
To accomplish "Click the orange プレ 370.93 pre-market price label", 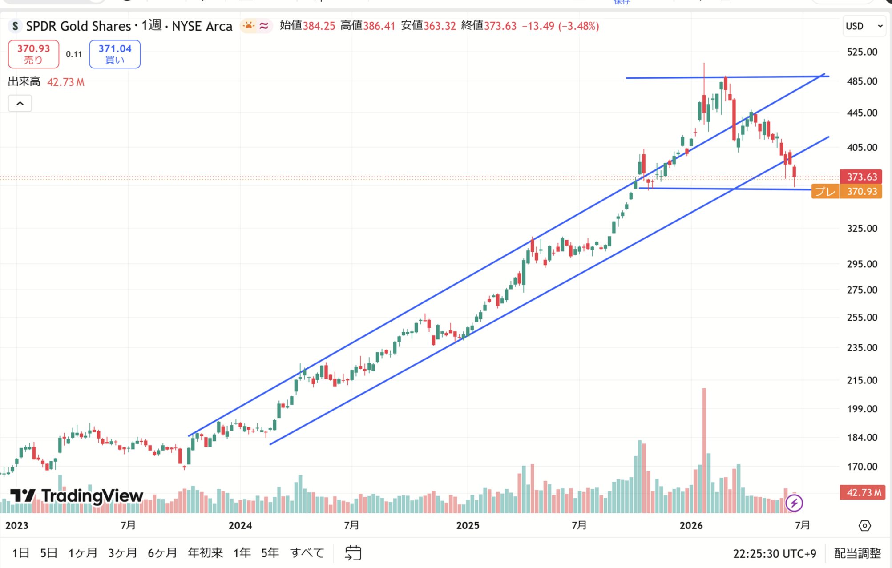I will [847, 192].
